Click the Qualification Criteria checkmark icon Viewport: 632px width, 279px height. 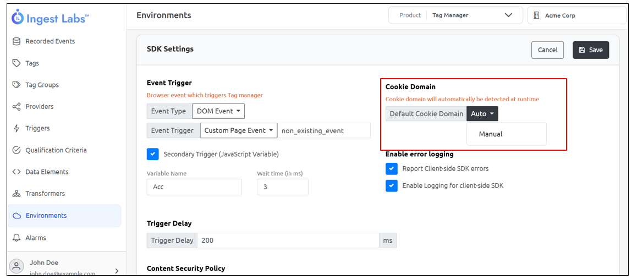[17, 150]
